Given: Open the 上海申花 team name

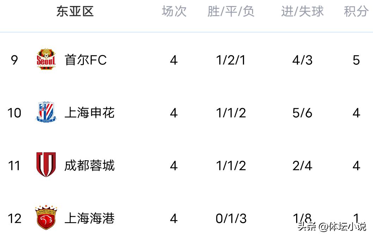Looking at the screenshot, I should point(90,113).
